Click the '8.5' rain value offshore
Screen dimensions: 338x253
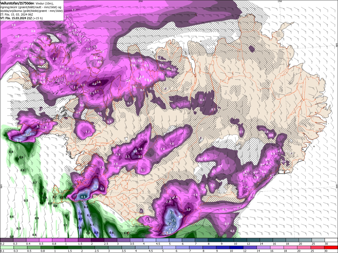(96, 233)
